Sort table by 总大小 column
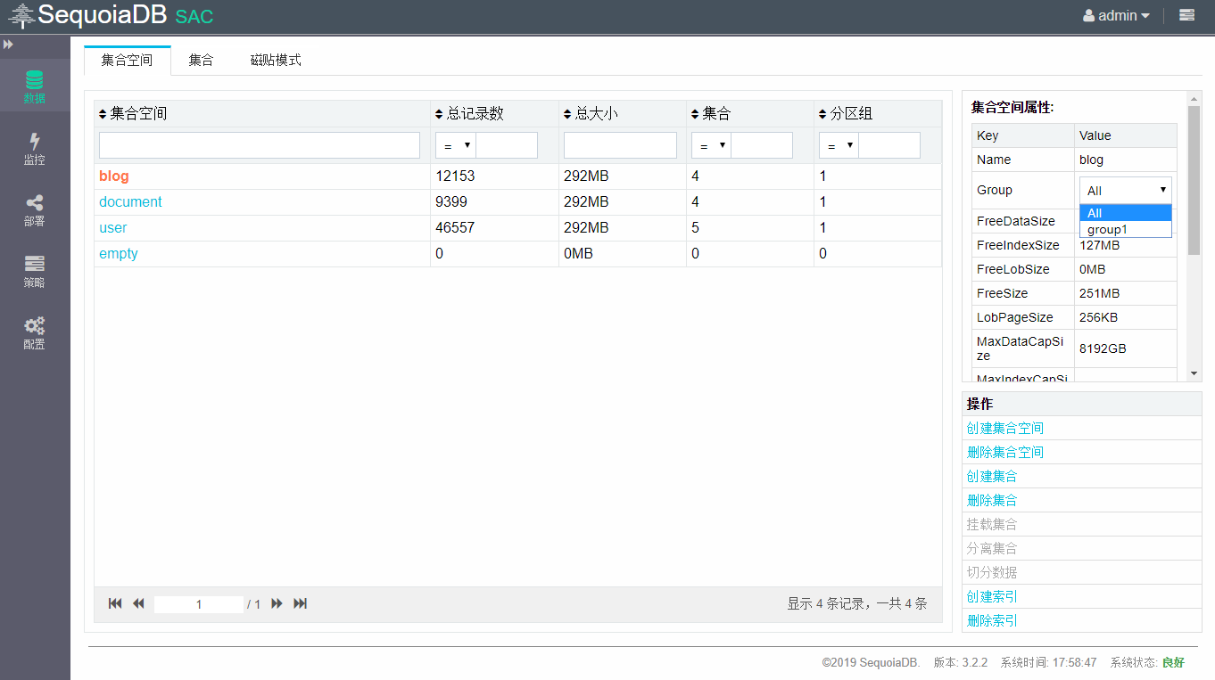 pos(591,113)
